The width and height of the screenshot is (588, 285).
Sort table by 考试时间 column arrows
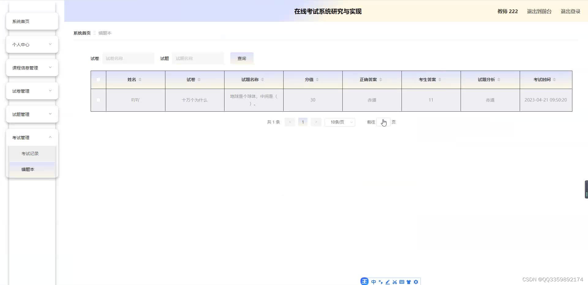pos(554,80)
